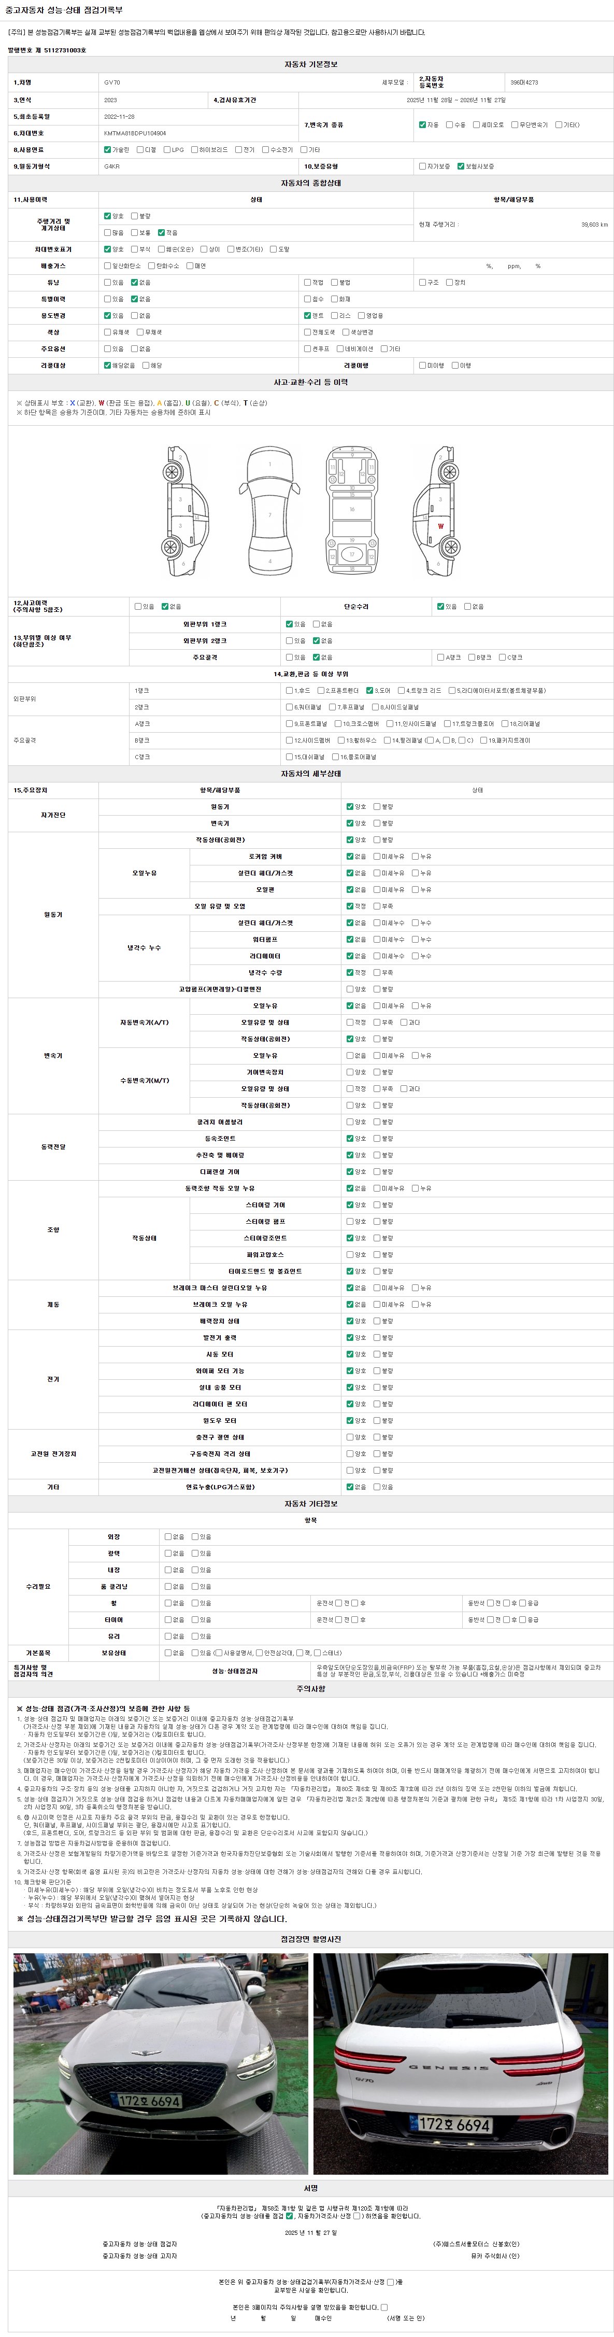This screenshot has width=614, height=2337.
Task: Check the LPG fuel checkbox
Action: [168, 150]
